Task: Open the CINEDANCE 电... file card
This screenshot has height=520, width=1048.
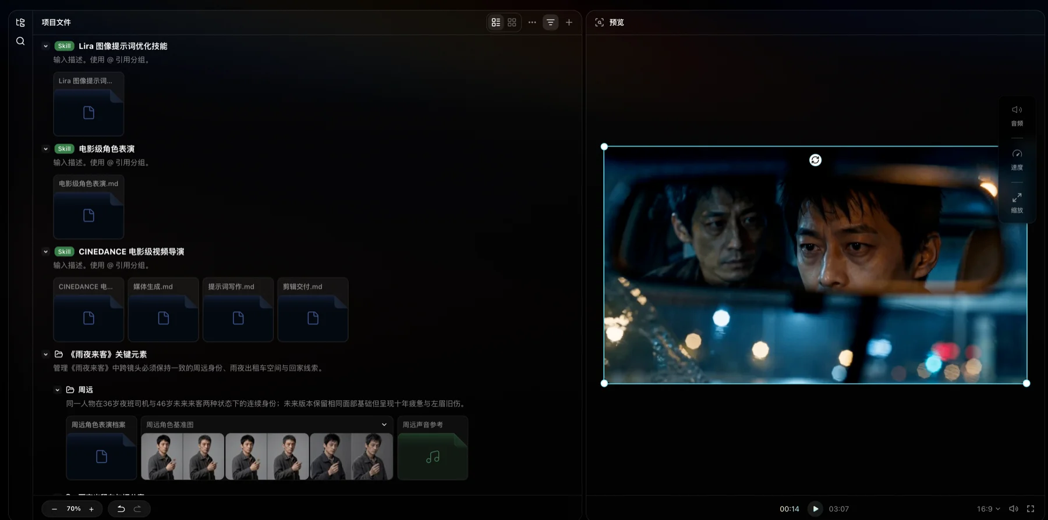Action: pyautogui.click(x=88, y=309)
